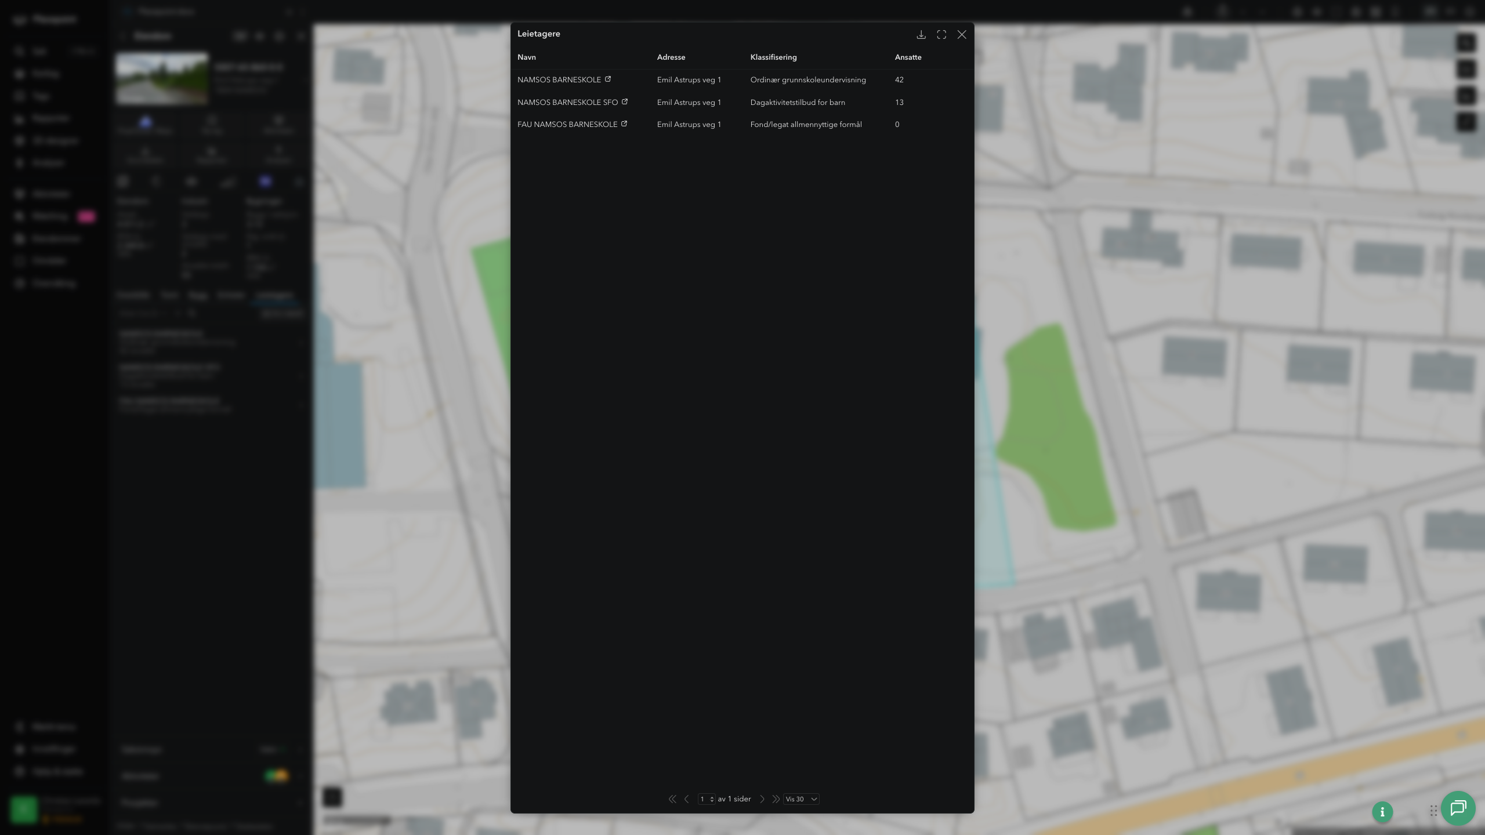1485x835 pixels.
Task: Click the "Fond/legat allmennyttige formål" classification cell
Action: 806,124
